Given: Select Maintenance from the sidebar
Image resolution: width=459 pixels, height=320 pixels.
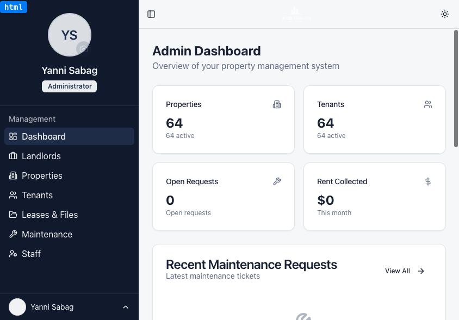Looking at the screenshot, I should [x=47, y=234].
